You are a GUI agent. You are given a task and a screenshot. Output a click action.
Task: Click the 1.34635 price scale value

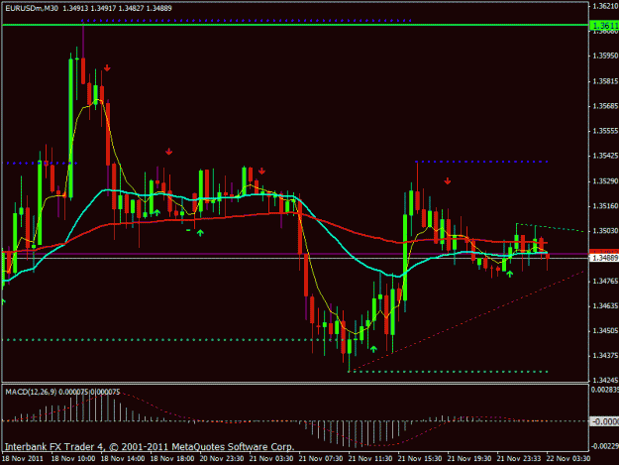click(605, 305)
